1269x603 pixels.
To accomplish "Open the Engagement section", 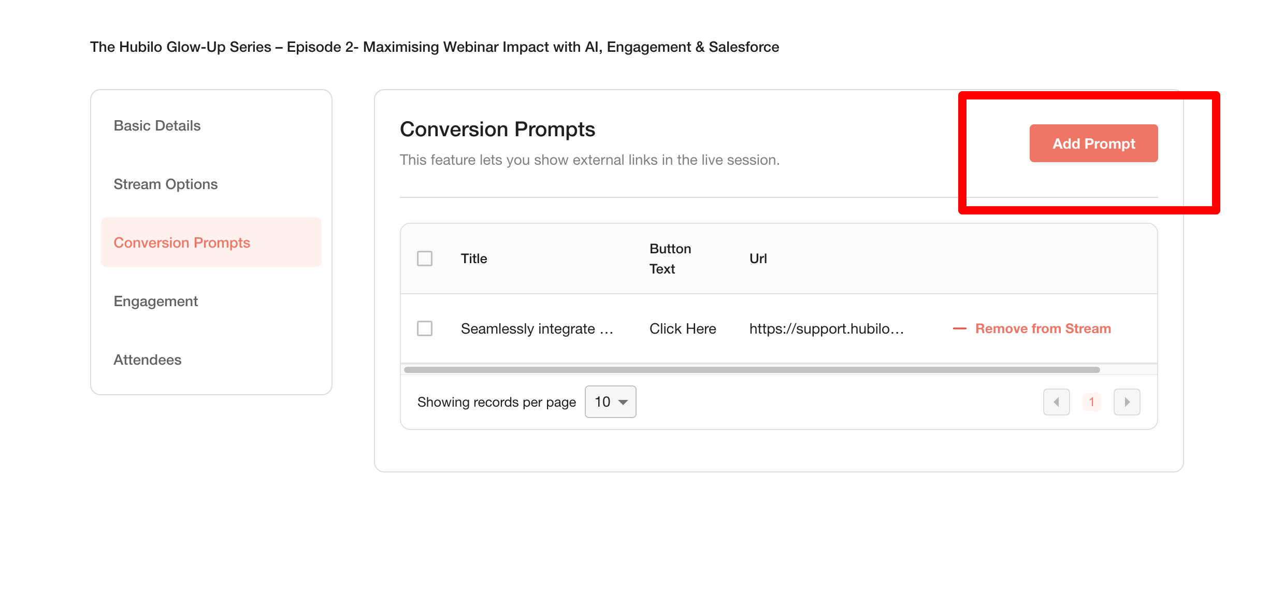I will 156,301.
